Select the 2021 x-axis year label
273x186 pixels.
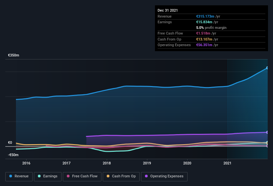227,163
